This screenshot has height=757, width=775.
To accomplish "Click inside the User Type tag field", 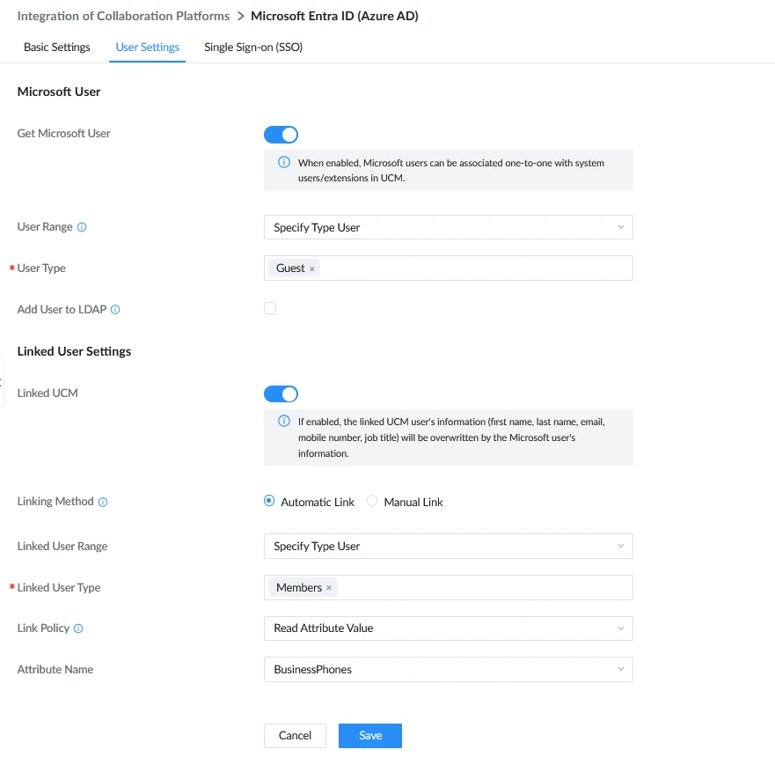I will [449, 268].
